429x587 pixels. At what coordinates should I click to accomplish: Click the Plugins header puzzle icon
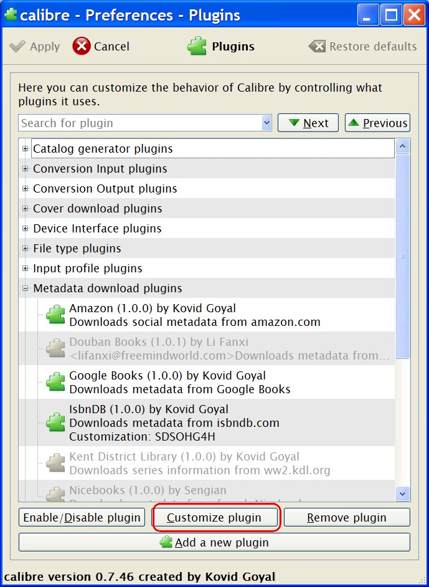197,46
